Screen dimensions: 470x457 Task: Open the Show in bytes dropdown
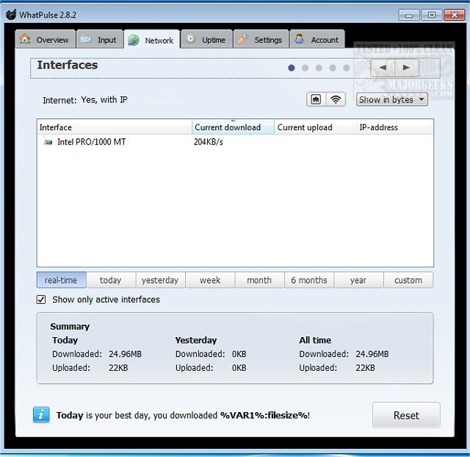pyautogui.click(x=391, y=99)
